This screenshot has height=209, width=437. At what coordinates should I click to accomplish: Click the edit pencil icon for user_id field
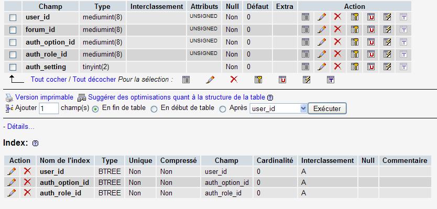coord(322,17)
